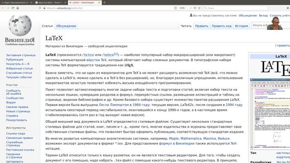290x163 pixels.
Task: Open the Избранные статьи link
Action: (19, 68)
